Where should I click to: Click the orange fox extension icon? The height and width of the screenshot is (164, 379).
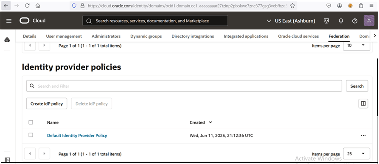tap(350, 6)
